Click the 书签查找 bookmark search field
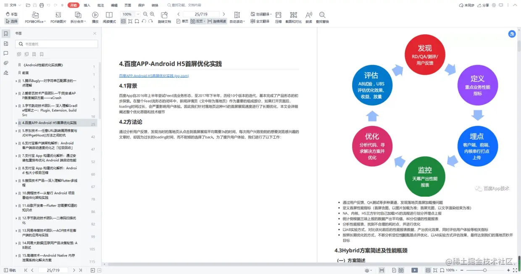 (57, 44)
